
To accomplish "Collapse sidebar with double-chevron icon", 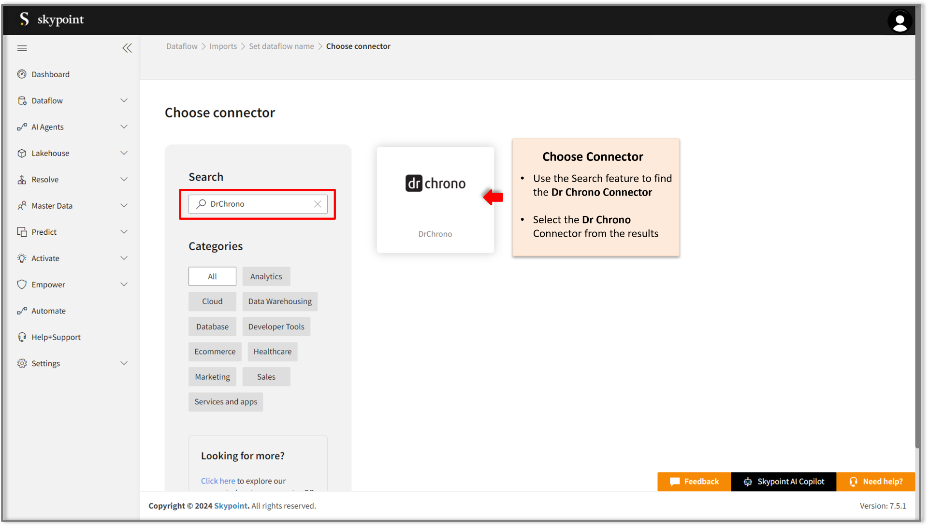I will point(127,48).
